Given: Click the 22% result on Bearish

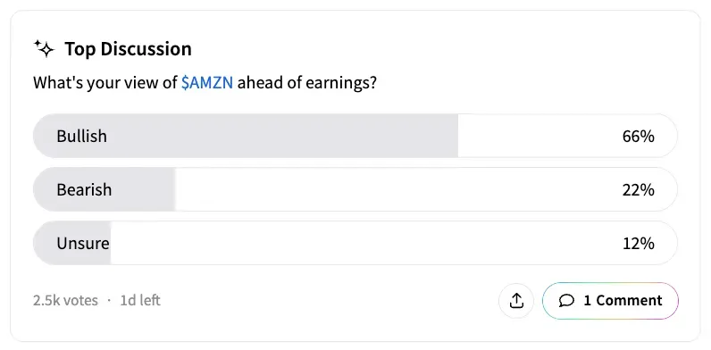Looking at the screenshot, I should (638, 190).
